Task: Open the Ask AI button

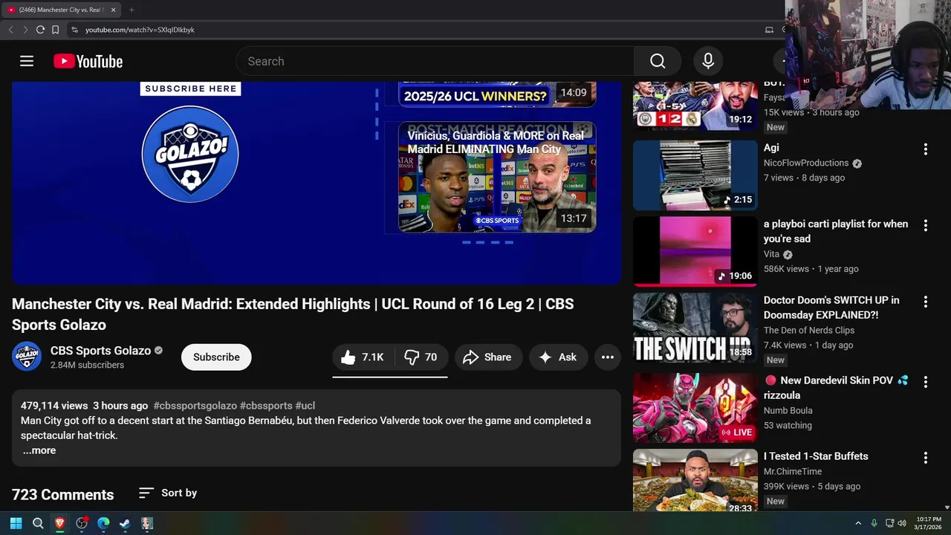Action: click(558, 357)
